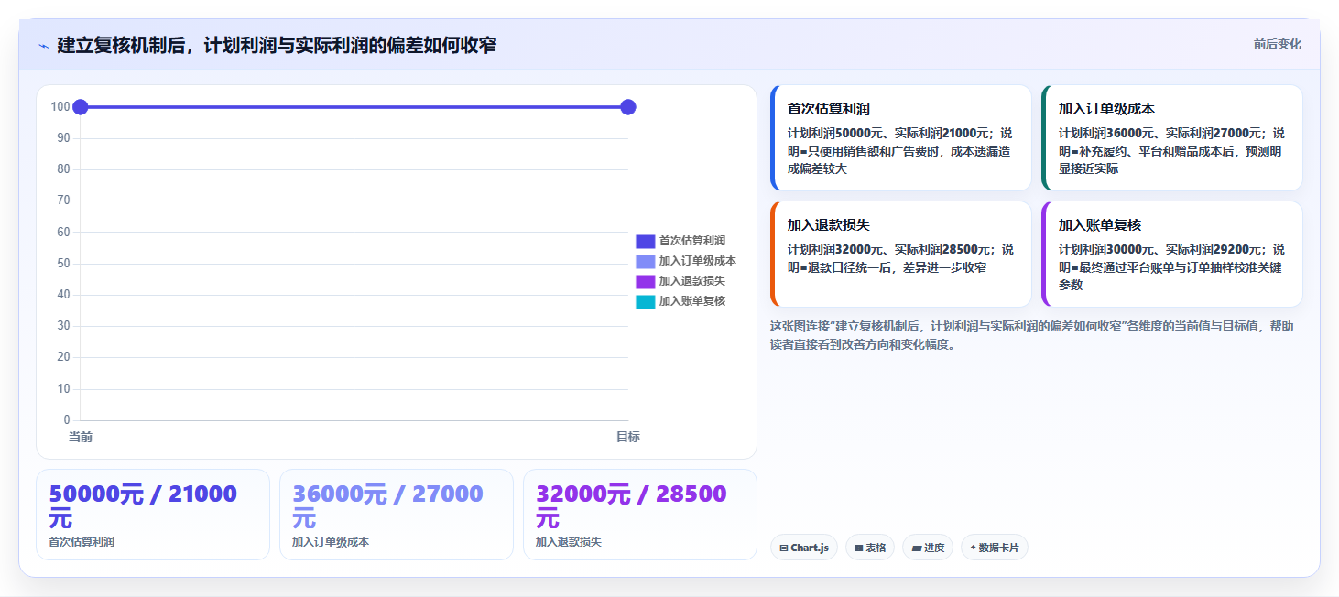Select the chart data point at 目标
1339x597 pixels.
(x=628, y=107)
